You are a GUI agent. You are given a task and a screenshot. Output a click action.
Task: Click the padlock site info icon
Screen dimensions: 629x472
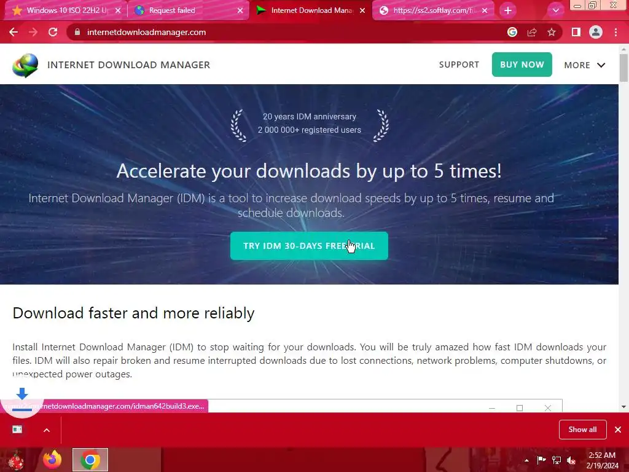[77, 32]
